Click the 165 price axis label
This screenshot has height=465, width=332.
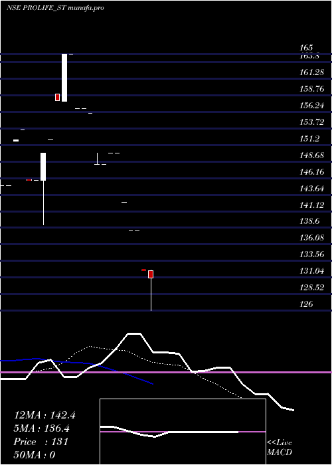[x=306, y=48]
